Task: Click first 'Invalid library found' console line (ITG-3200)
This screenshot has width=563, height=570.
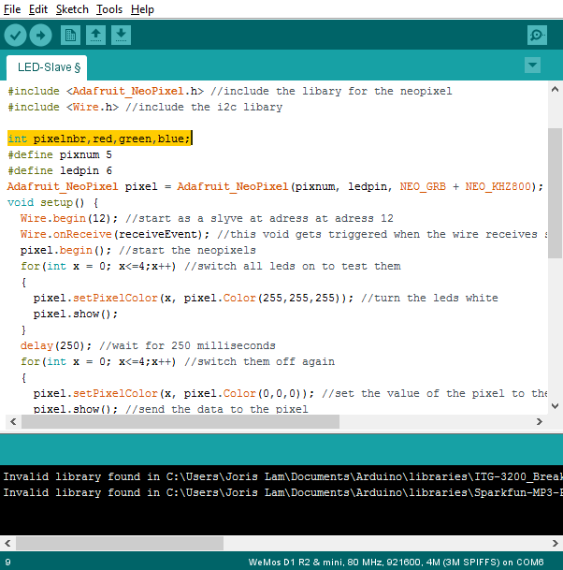Action: click(x=281, y=476)
